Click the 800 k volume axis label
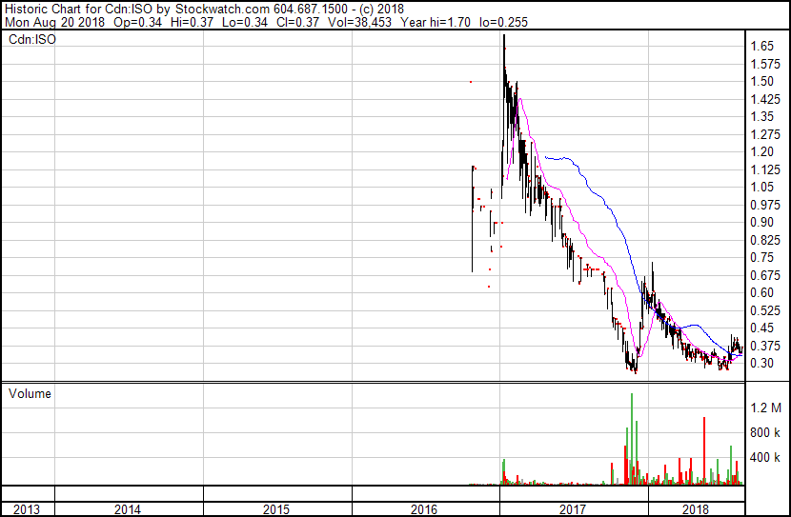 tap(765, 433)
